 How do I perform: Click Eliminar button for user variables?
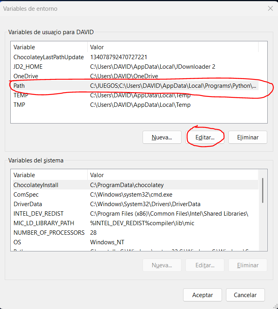(248, 137)
